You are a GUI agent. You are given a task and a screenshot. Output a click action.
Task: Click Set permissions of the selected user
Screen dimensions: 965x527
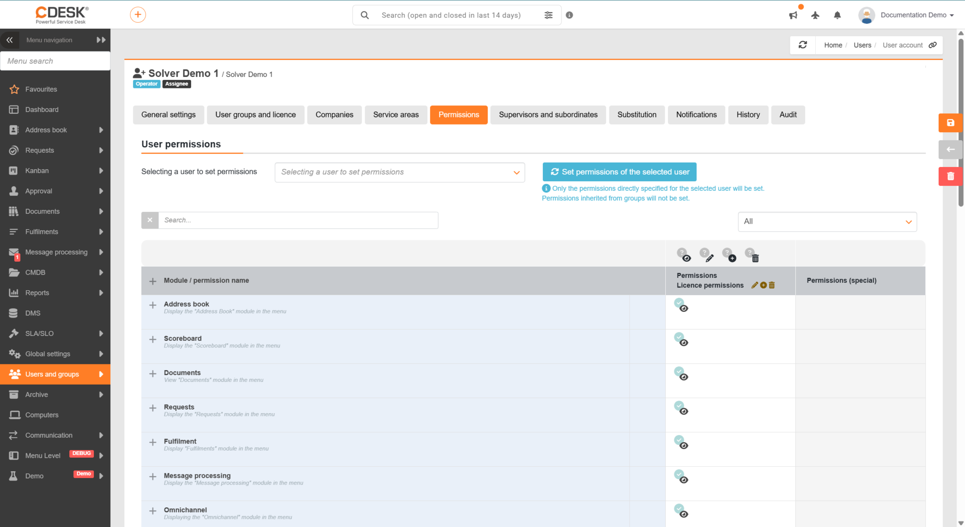[619, 172]
